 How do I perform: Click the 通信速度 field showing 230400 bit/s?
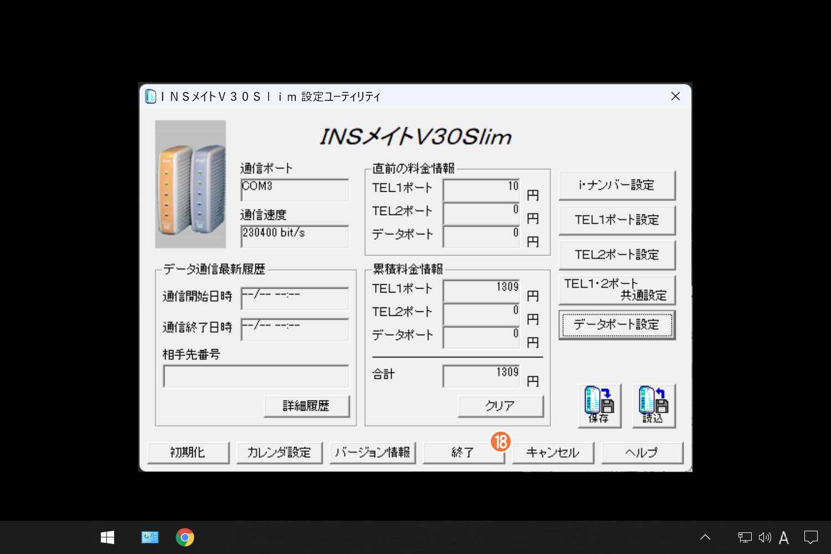[x=295, y=237]
